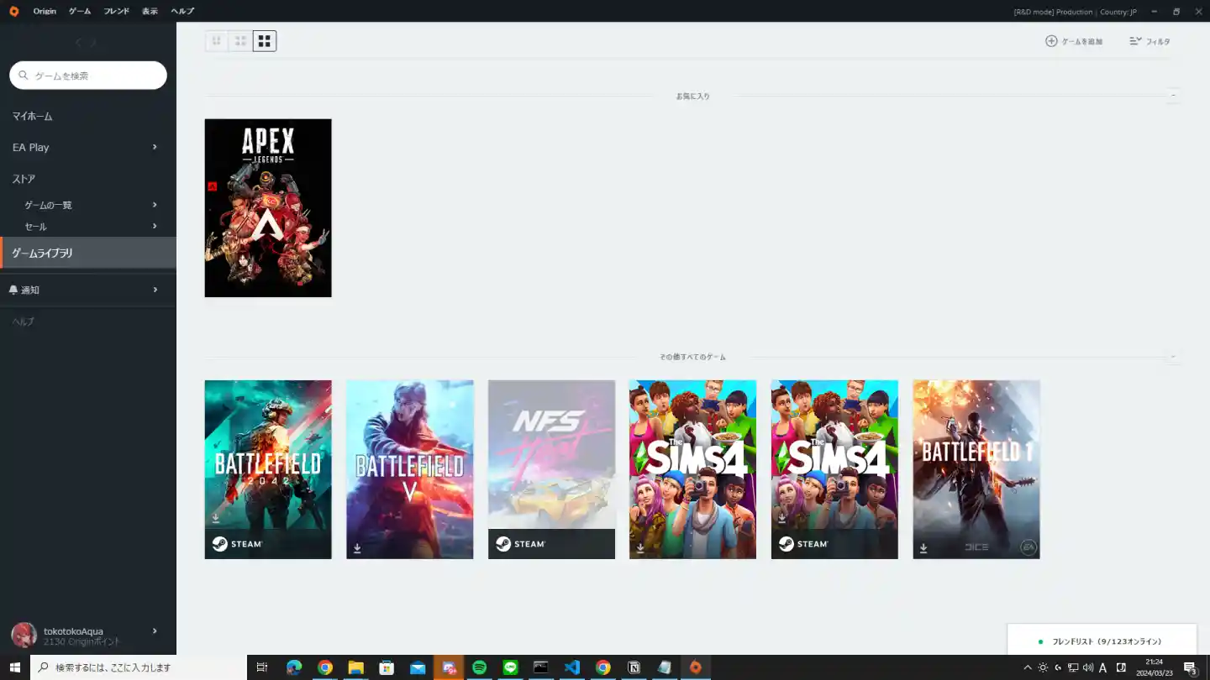The height and width of the screenshot is (680, 1210).
Task: Open the ゲーム menu
Action: coord(80,11)
